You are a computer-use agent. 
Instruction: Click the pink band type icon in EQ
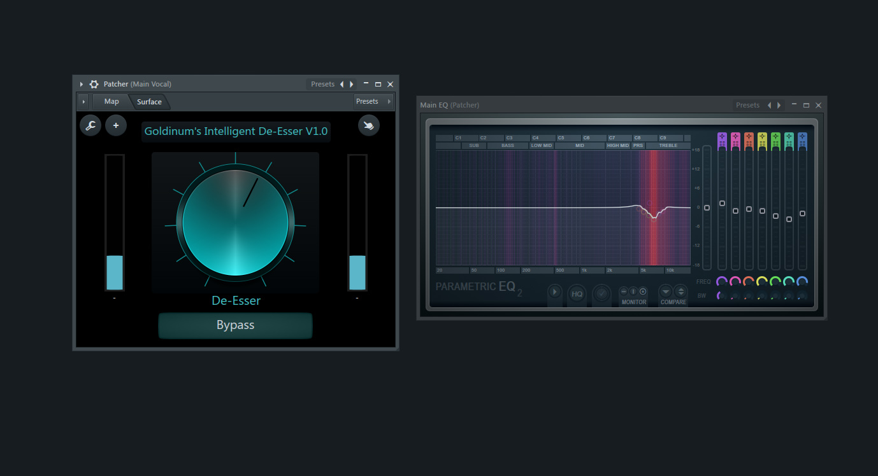point(735,140)
